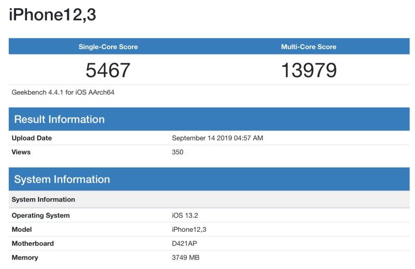This screenshot has width=415, height=269.
Task: Click the iPhone12,3 model value in table
Action: click(x=189, y=229)
